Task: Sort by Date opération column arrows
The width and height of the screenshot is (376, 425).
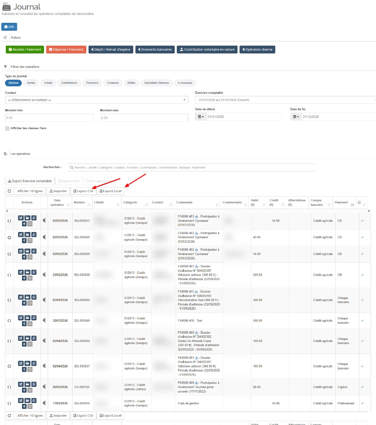Action: pos(68,205)
